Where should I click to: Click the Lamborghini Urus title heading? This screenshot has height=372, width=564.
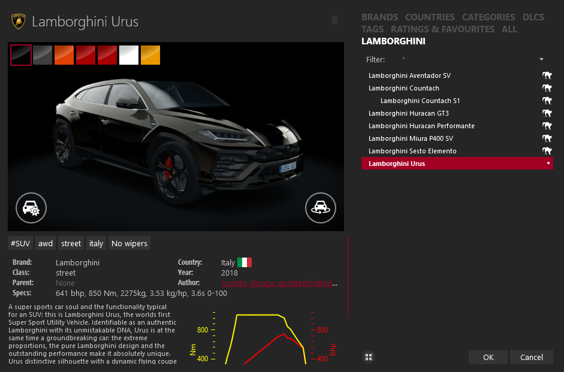tap(85, 22)
